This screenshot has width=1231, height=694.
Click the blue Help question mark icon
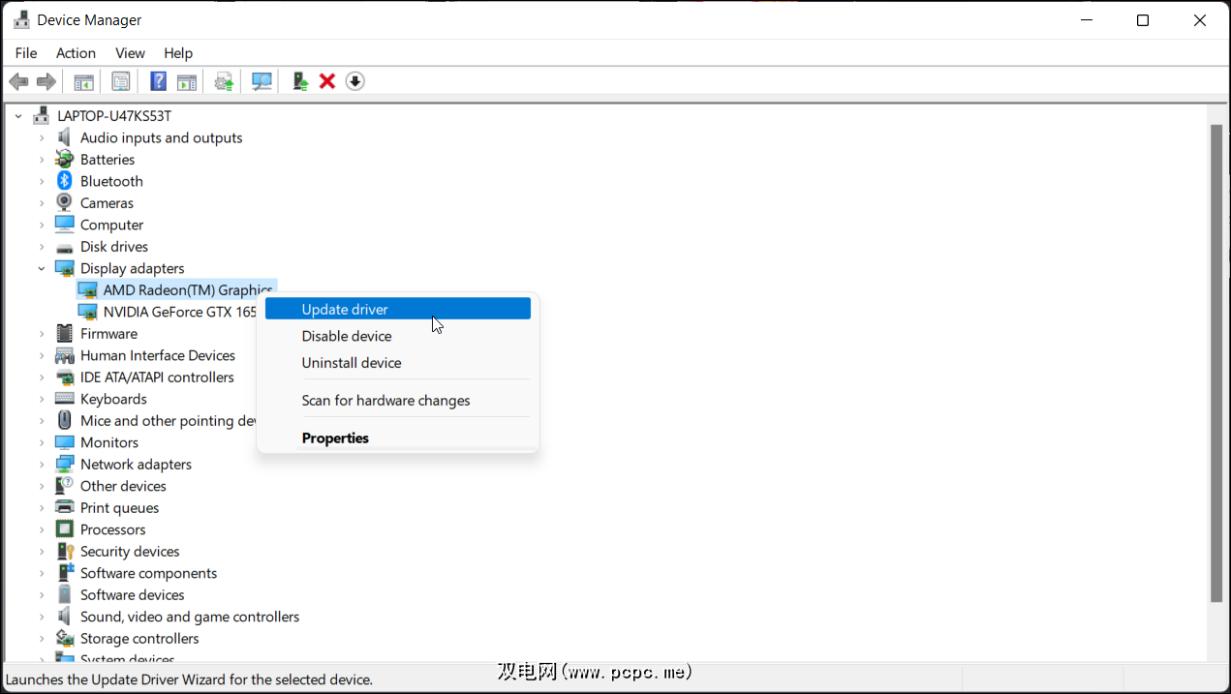coord(158,81)
